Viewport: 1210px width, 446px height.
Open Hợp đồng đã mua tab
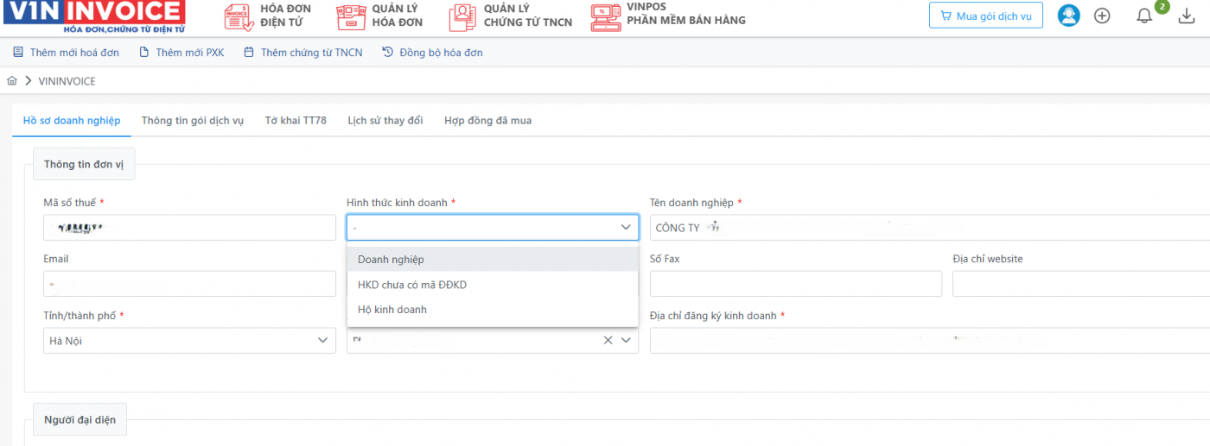[x=488, y=121]
